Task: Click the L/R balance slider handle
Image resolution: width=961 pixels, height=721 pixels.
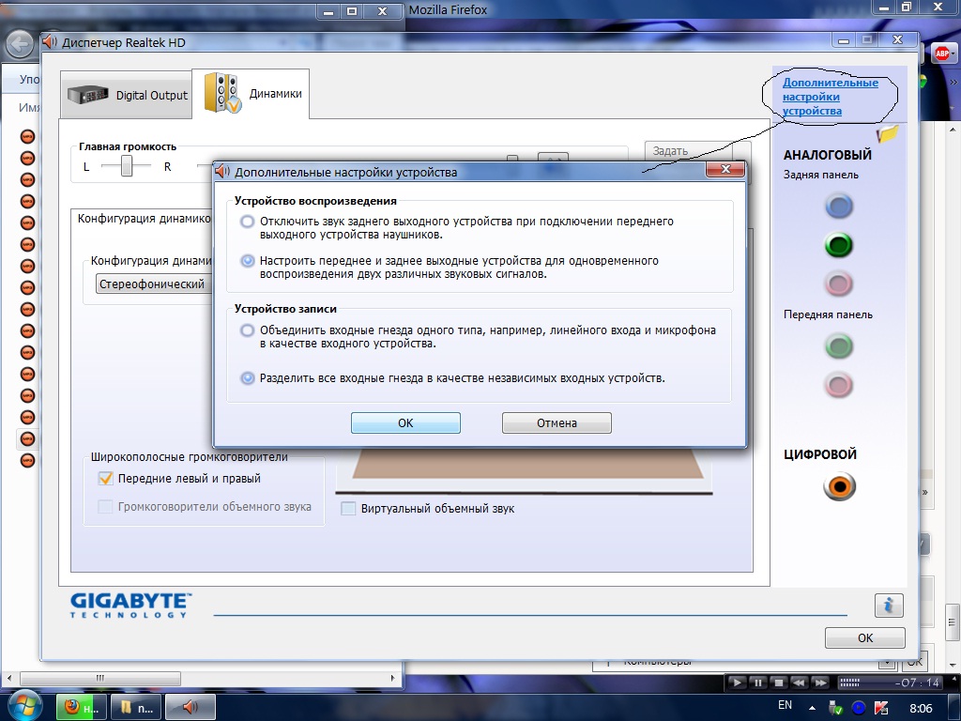Action: [127, 166]
